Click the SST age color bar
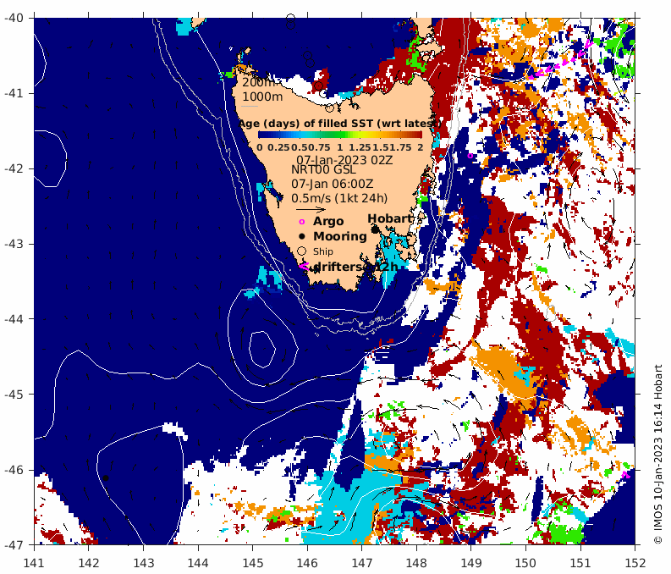The image size is (671, 574). [340, 135]
